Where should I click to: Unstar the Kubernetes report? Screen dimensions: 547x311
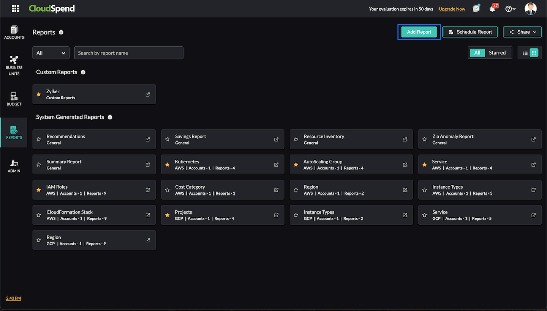pyautogui.click(x=167, y=165)
